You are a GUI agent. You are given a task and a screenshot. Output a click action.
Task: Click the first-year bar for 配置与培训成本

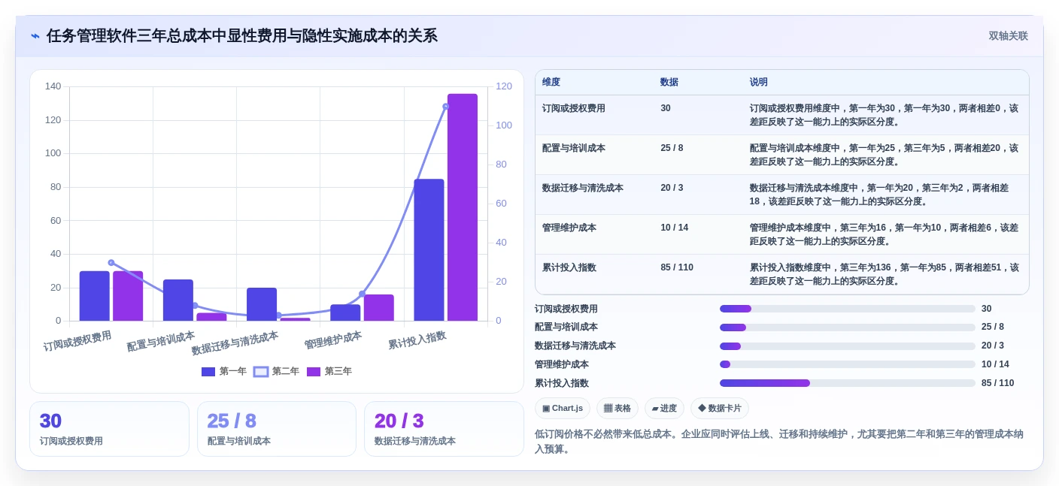[178, 300]
